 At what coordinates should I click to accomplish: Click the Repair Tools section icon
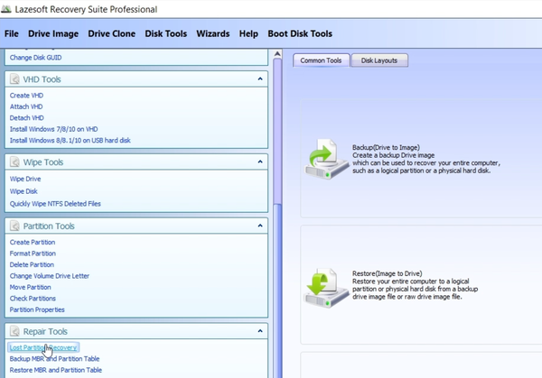14,331
